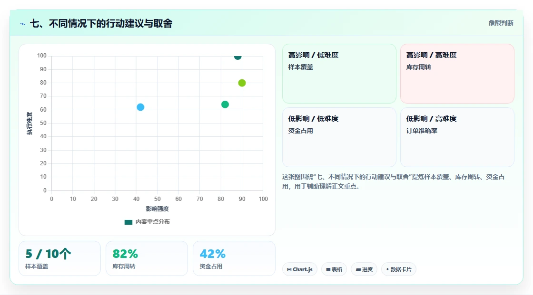Click the 表格 tag chip
Screen dimensions: 533x295
point(334,269)
